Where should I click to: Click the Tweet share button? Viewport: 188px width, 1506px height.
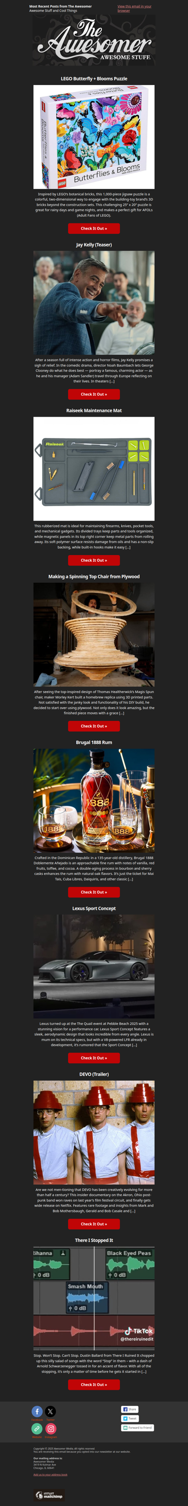point(129,1418)
